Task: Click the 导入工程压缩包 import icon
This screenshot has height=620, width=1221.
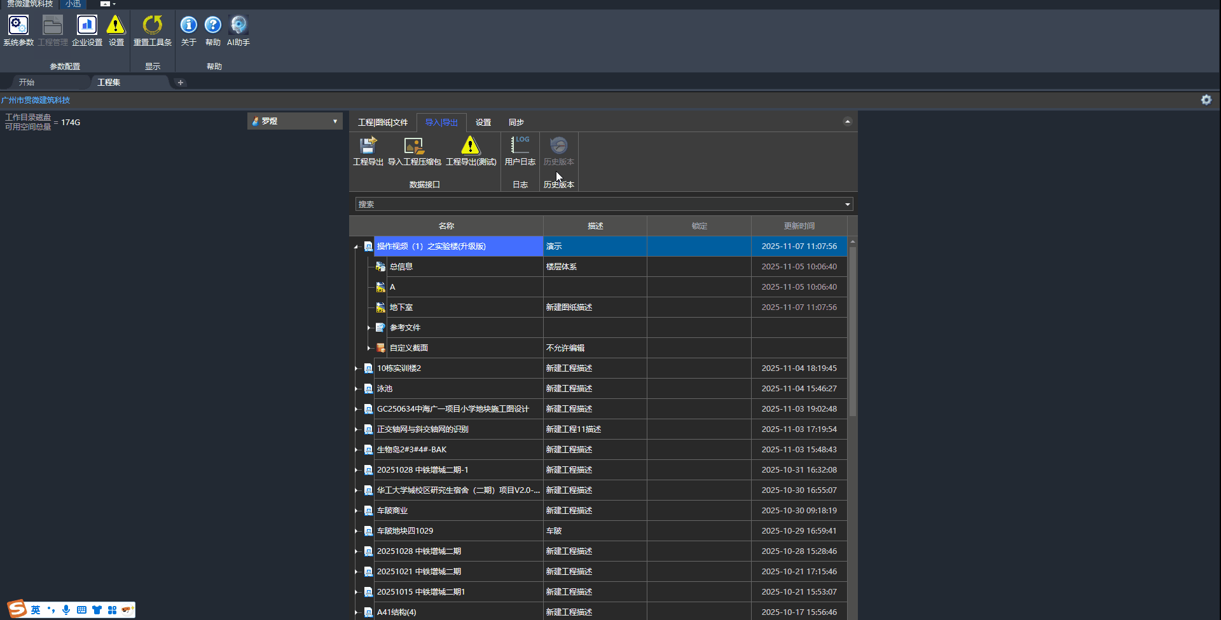Action: [x=414, y=147]
